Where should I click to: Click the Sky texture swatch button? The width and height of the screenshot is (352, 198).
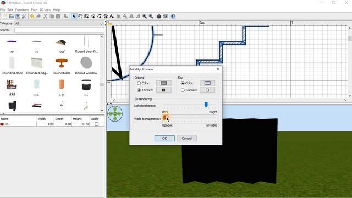pyautogui.click(x=207, y=90)
